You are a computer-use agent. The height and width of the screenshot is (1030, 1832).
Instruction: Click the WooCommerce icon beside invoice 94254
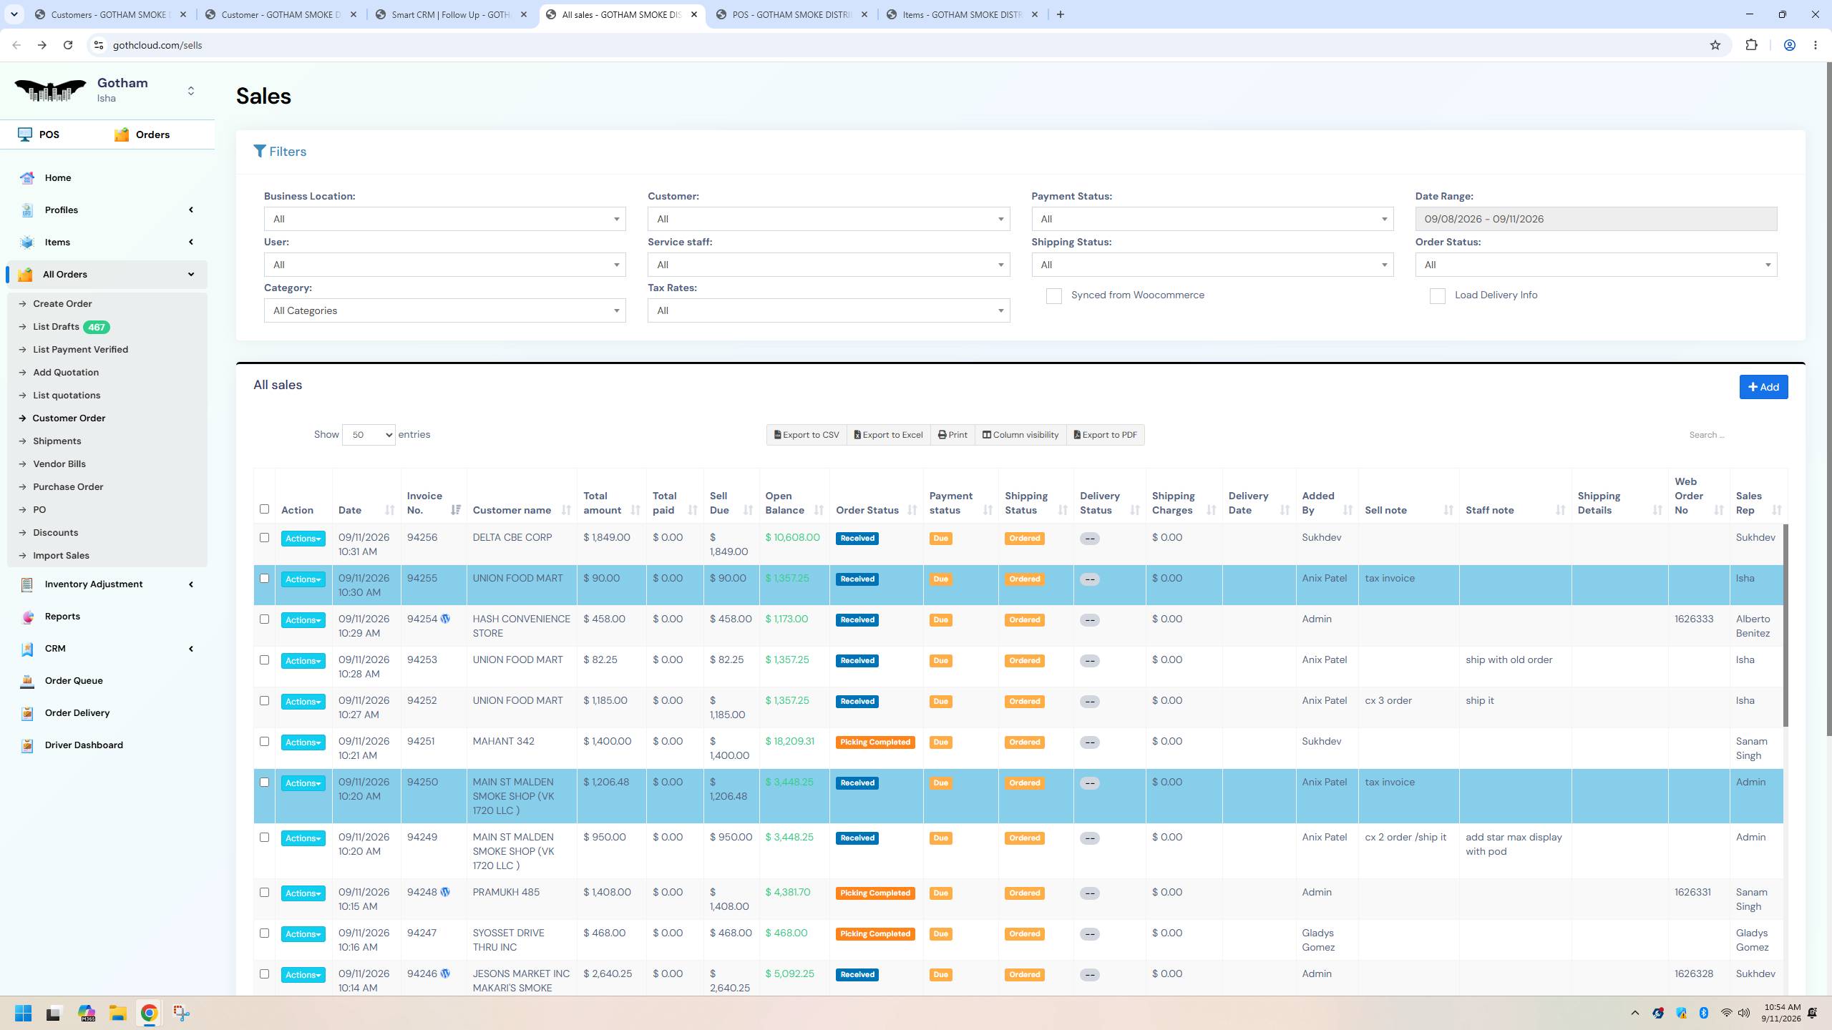pyautogui.click(x=445, y=619)
